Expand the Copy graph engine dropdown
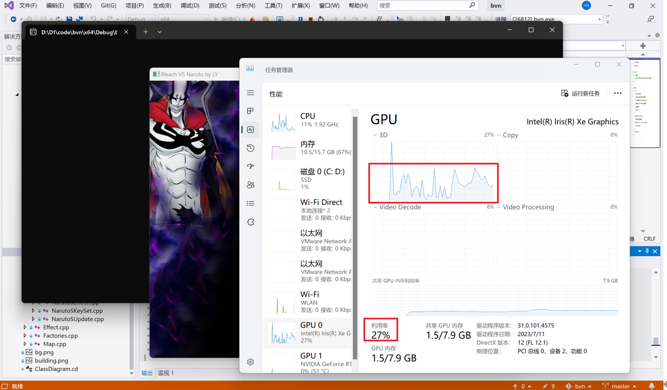The width and height of the screenshot is (667, 390). [x=498, y=135]
